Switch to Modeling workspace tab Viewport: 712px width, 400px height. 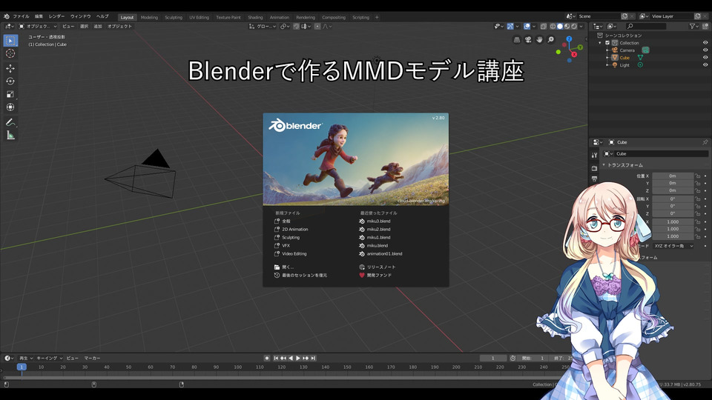point(149,17)
